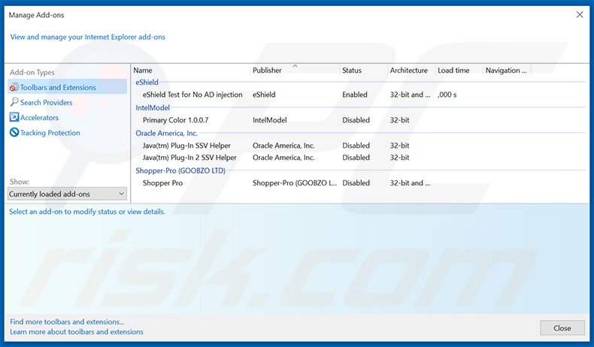Click the Enabled status of eShield
The height and width of the screenshot is (347, 594).
(x=355, y=95)
